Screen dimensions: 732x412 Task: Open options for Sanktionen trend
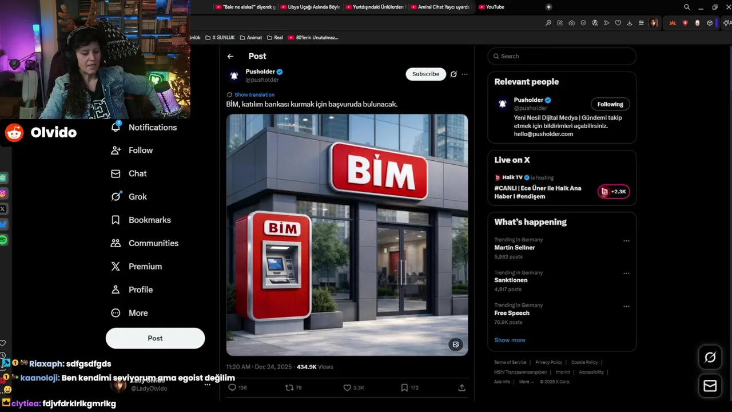click(626, 274)
